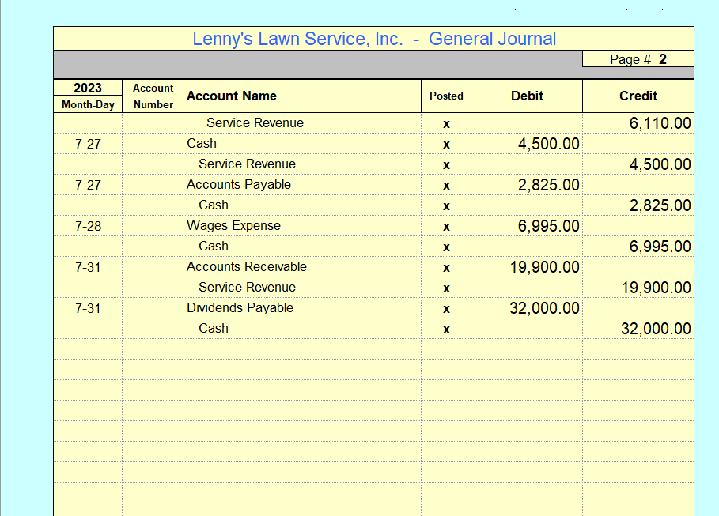Image resolution: width=719 pixels, height=516 pixels.
Task: Select the Accounts Payable account name cell
Action: pyautogui.click(x=239, y=184)
